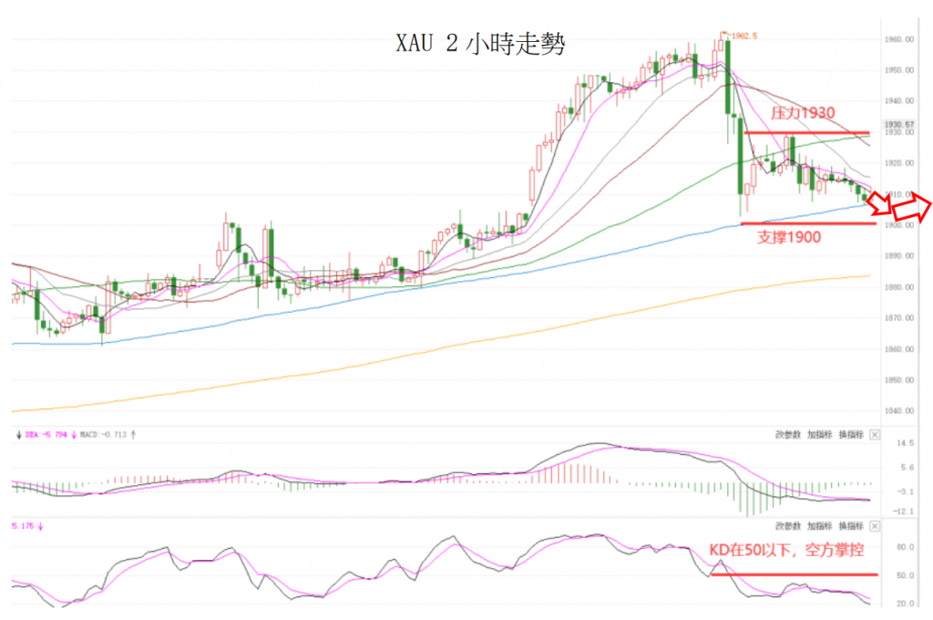Click the magenta down arrow after 5.175
The height and width of the screenshot is (620, 933).
40,526
